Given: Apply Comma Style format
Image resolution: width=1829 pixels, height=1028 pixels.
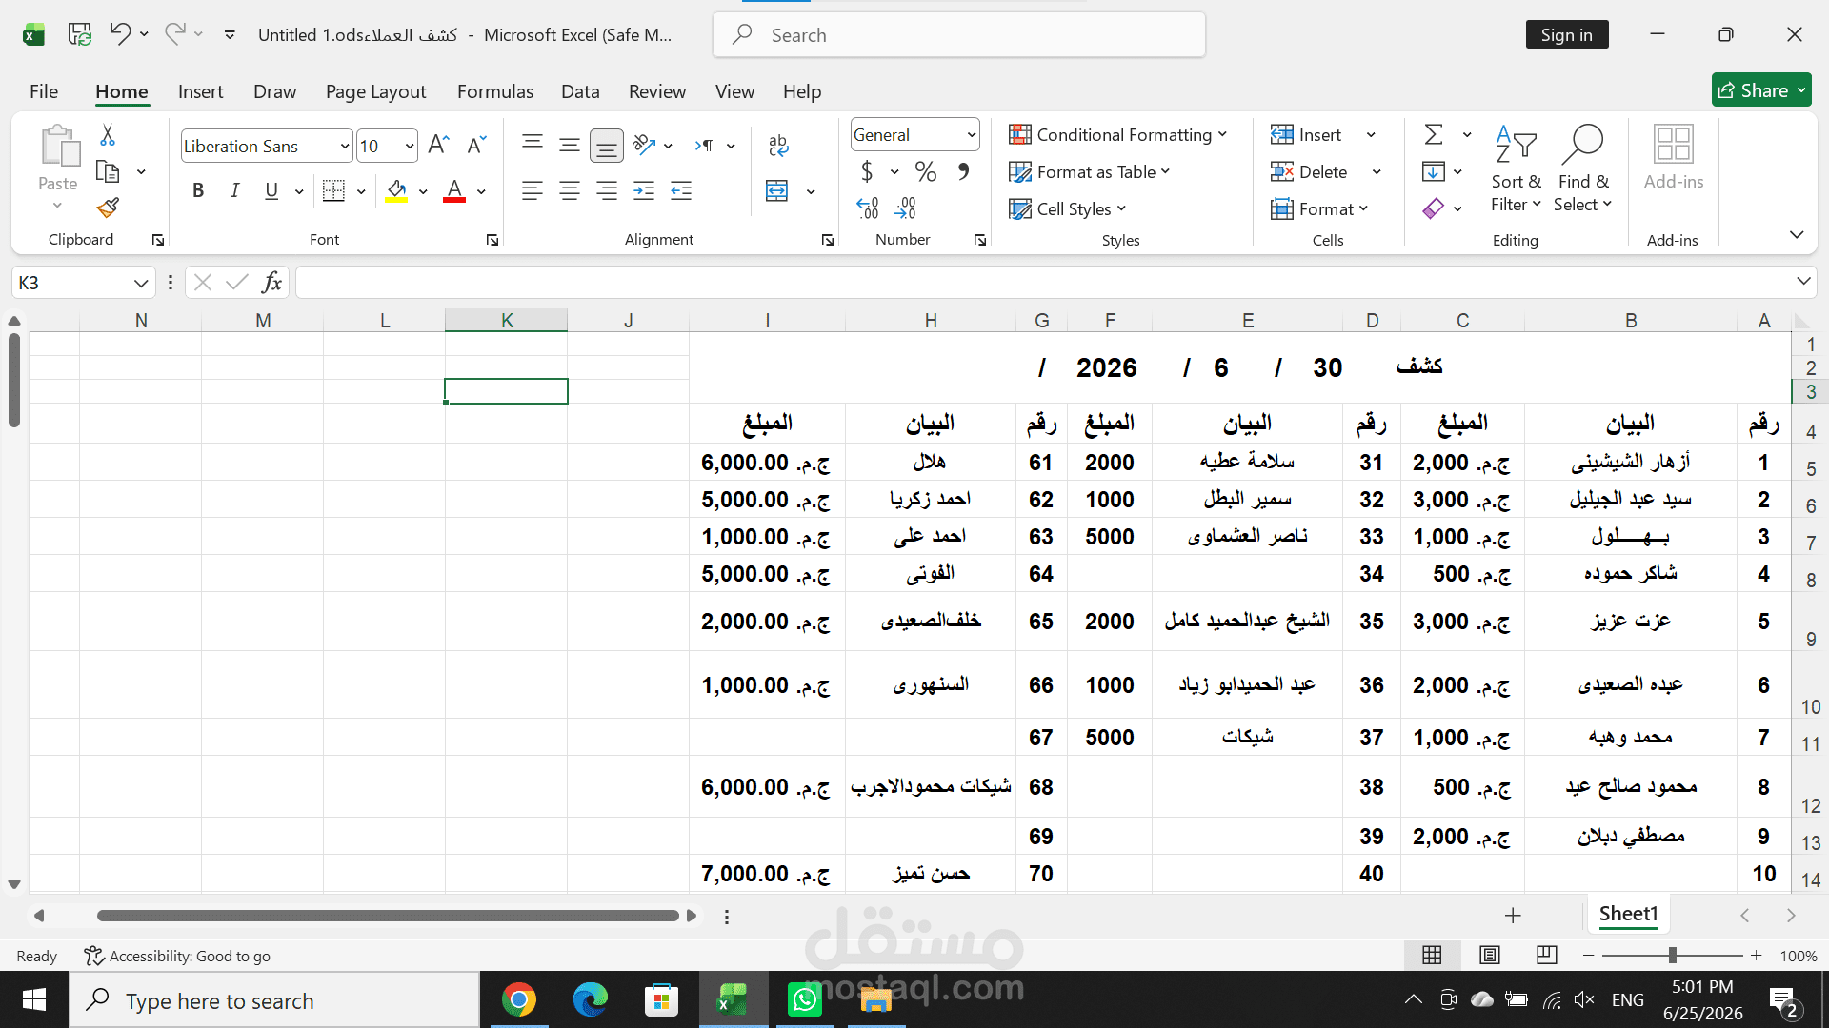Looking at the screenshot, I should point(964,171).
